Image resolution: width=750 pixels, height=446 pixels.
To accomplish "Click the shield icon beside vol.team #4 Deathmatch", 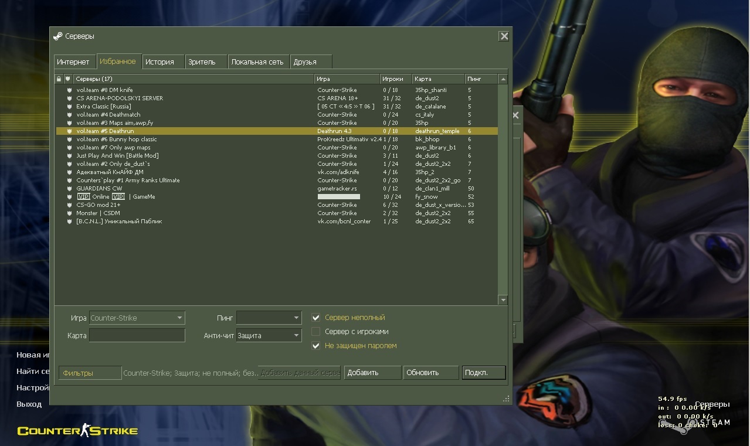I will click(x=69, y=115).
